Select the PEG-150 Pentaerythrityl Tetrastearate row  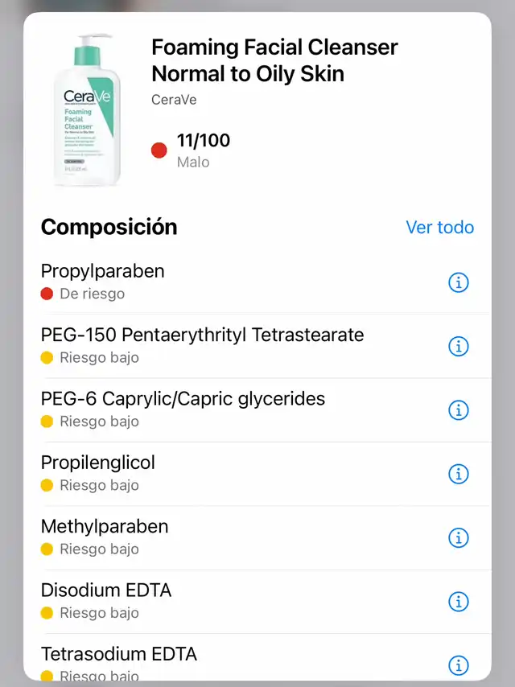pos(257,346)
